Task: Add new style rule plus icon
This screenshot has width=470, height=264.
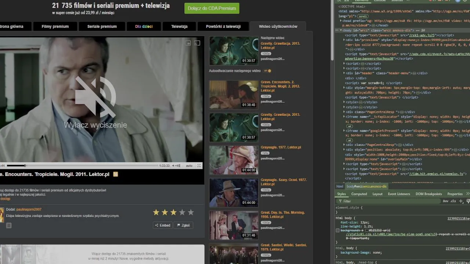Action: [x=461, y=201]
